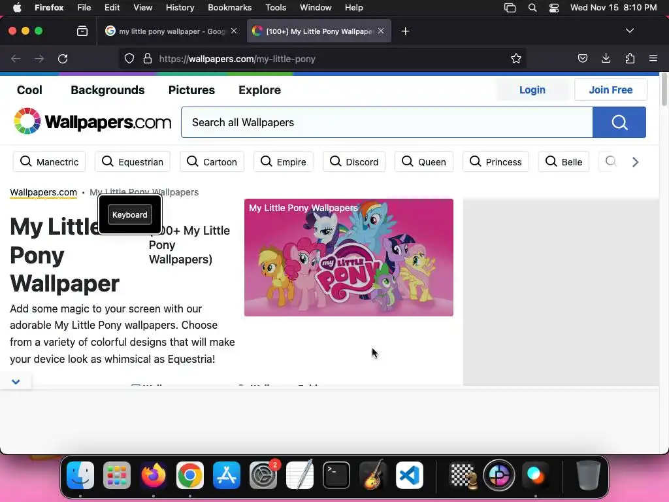
Task: Open Google Chrome from the dock
Action: point(190,475)
